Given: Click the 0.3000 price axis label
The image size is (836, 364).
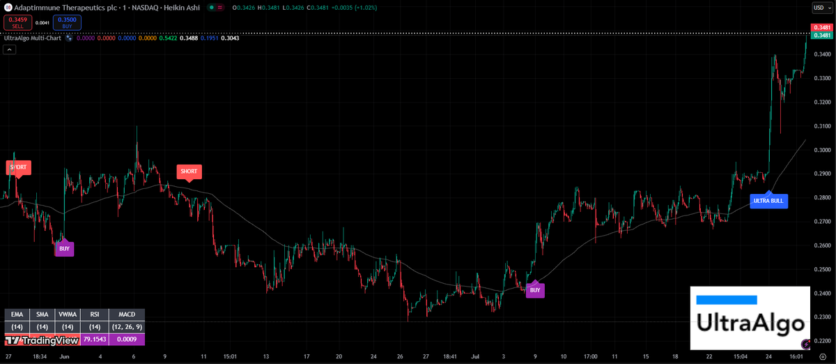Looking at the screenshot, I should [x=822, y=150].
